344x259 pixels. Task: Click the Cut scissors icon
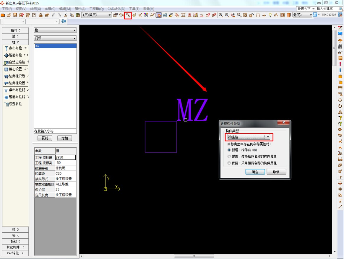65,15
